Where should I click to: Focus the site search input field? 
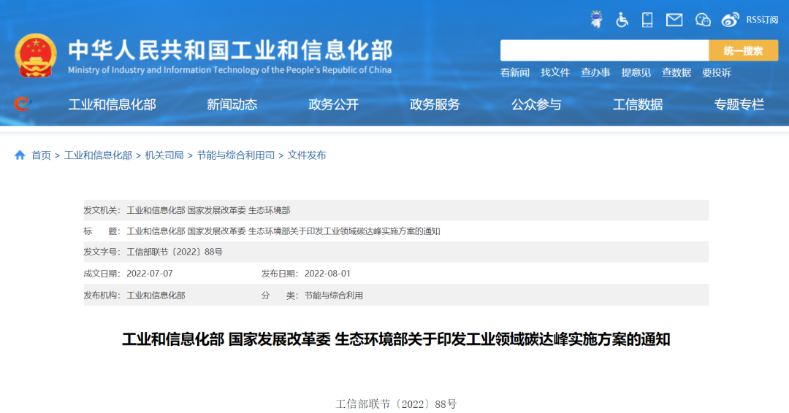[604, 51]
